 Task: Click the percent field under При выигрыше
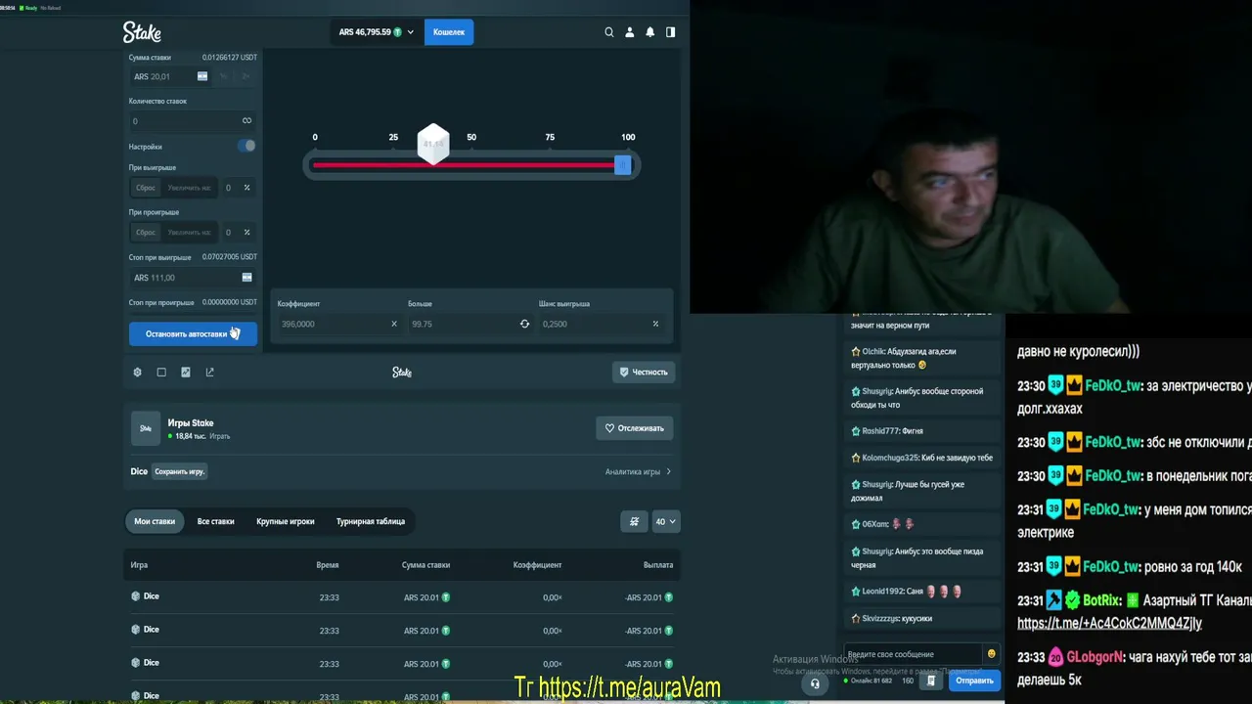[x=237, y=188]
